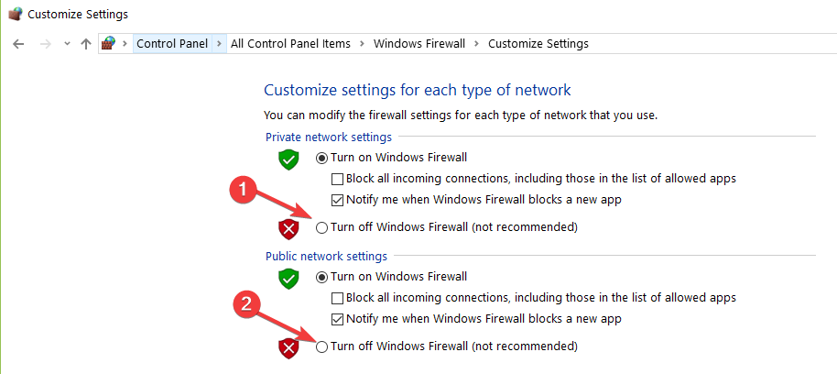Open All Control Panel Items breadcrumb
837x374 pixels.
290,43
